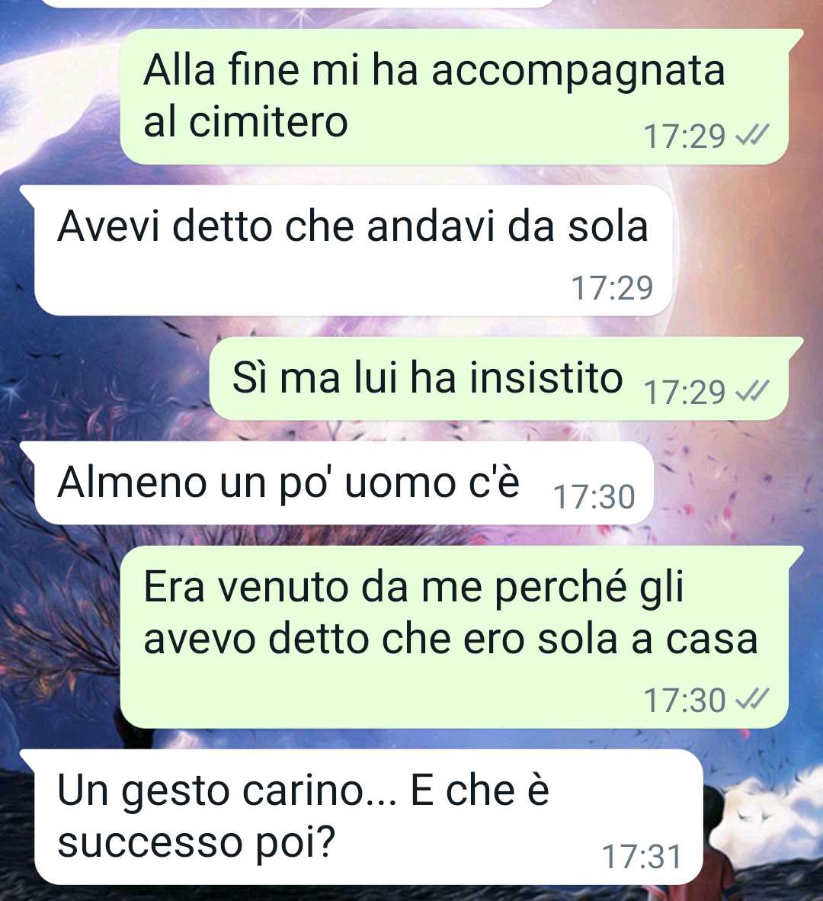Tap the partial message bubble at top edge
The width and height of the screenshot is (823, 901).
tap(299, 4)
